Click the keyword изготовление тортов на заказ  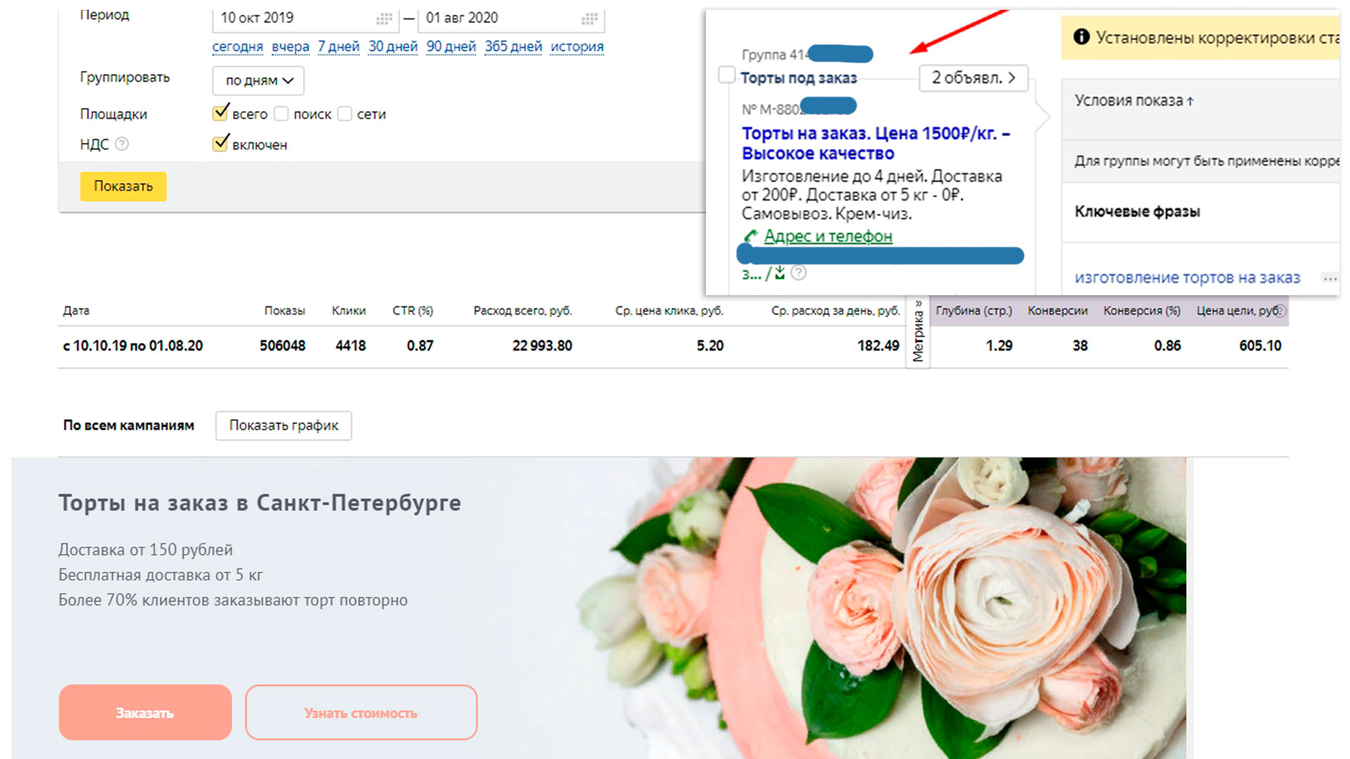click(1188, 278)
